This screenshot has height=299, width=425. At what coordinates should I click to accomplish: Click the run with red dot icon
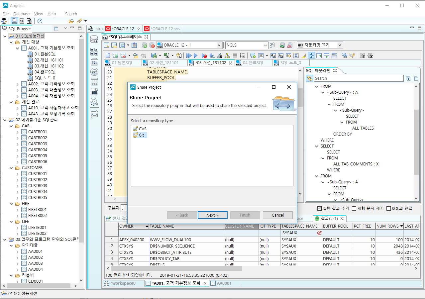[204, 55]
